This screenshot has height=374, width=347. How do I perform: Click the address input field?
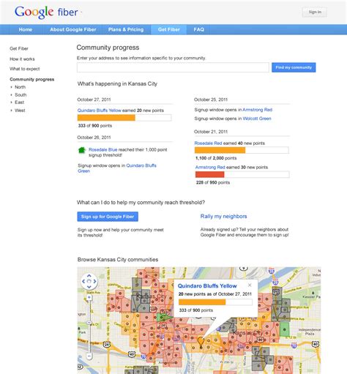click(173, 67)
